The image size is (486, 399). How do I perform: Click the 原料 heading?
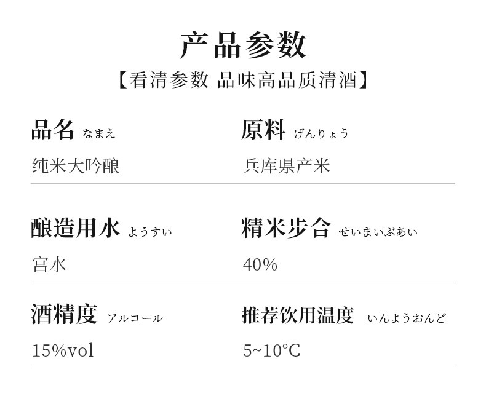tap(263, 130)
